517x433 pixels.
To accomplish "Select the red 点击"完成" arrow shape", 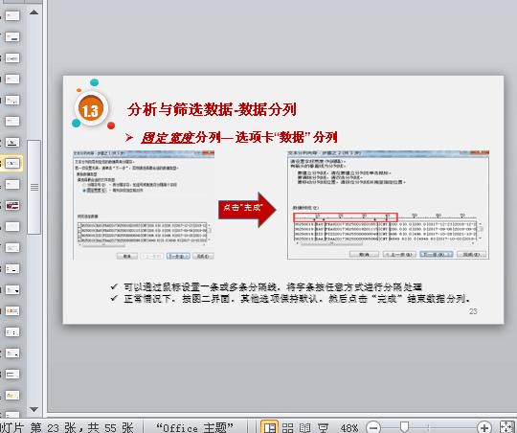I will click(247, 209).
